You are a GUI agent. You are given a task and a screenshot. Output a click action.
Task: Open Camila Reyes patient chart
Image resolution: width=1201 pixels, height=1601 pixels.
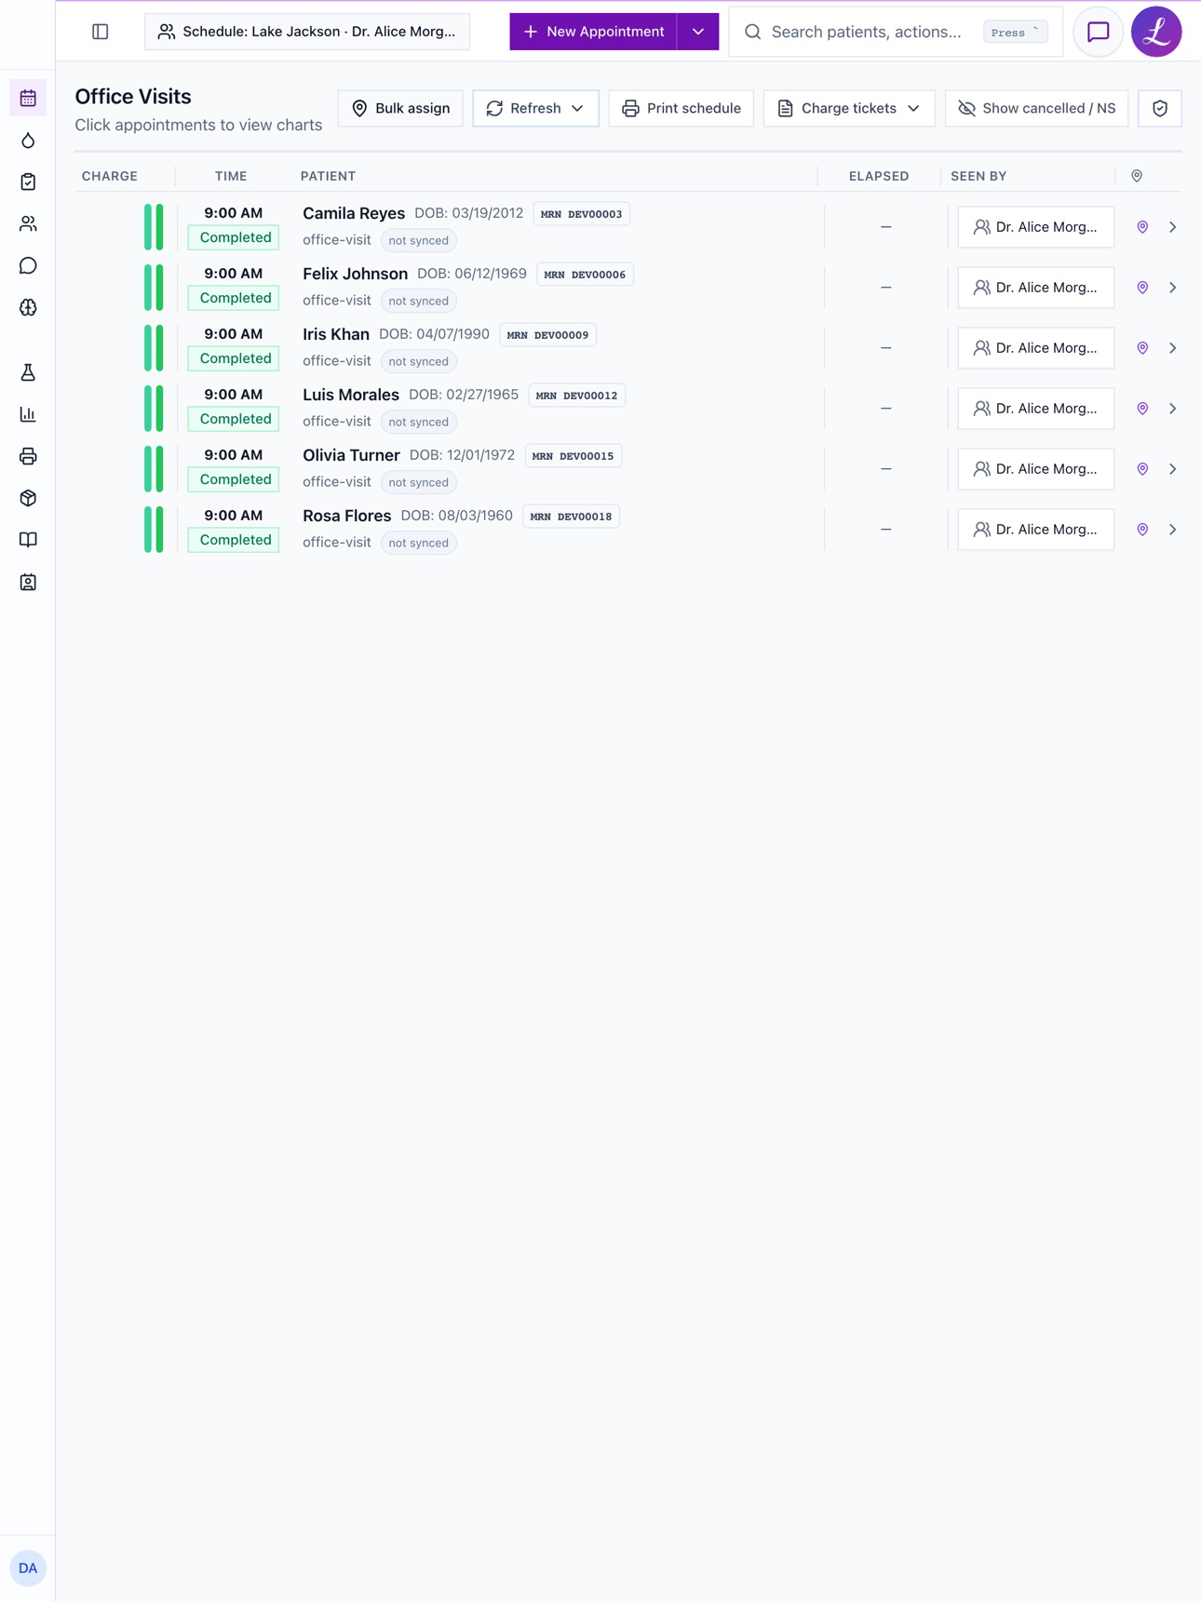[x=354, y=213]
